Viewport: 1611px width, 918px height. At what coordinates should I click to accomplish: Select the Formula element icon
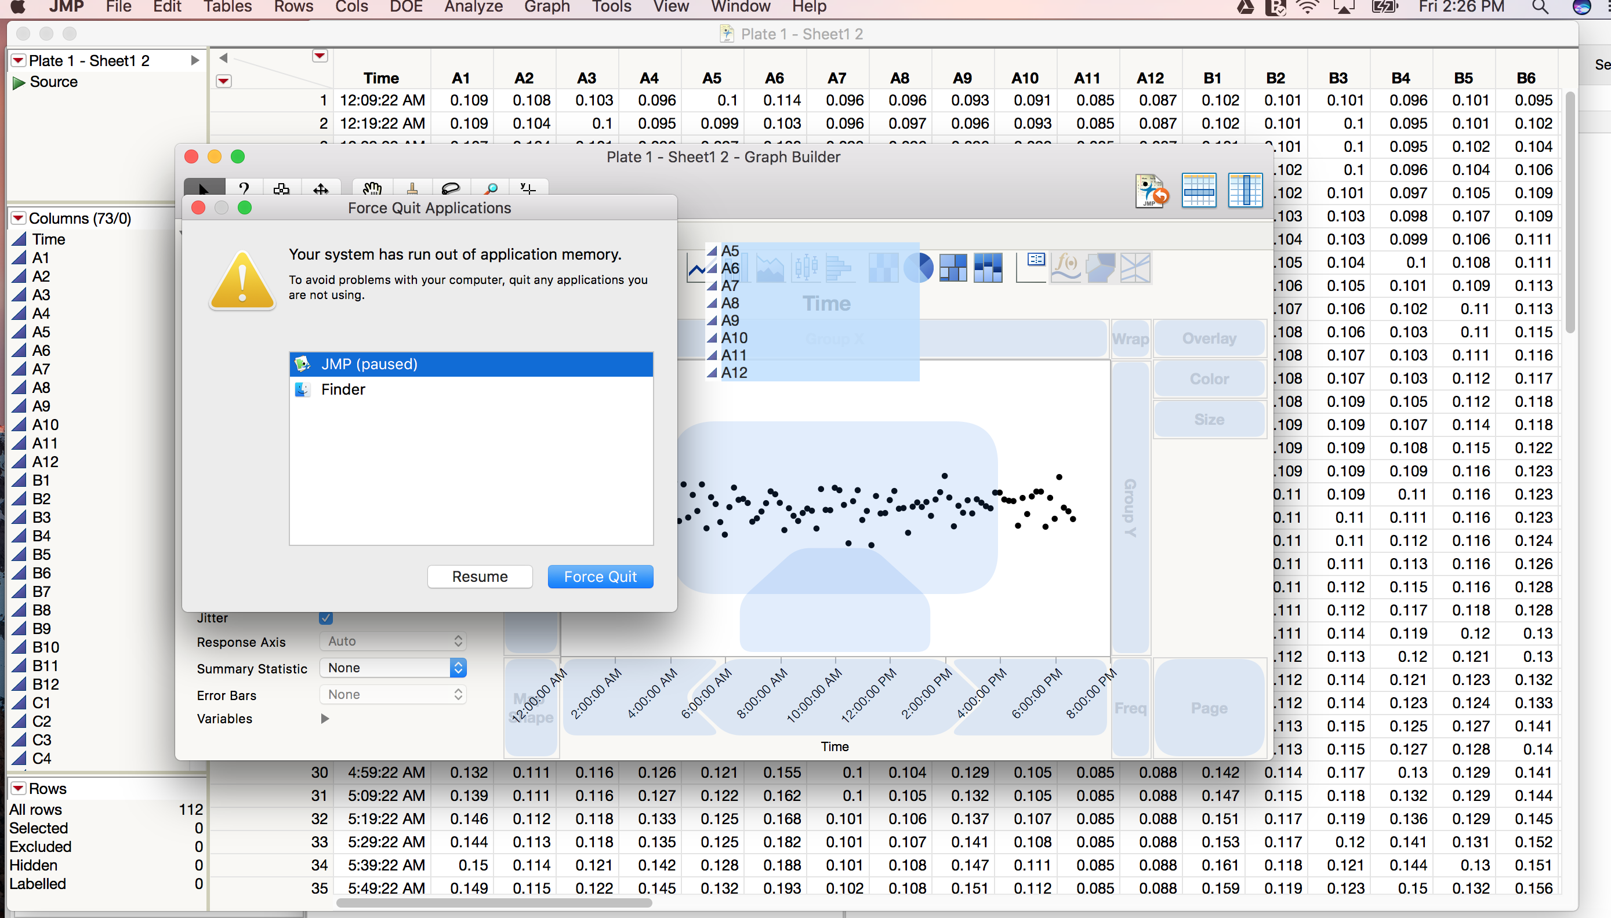(1066, 268)
